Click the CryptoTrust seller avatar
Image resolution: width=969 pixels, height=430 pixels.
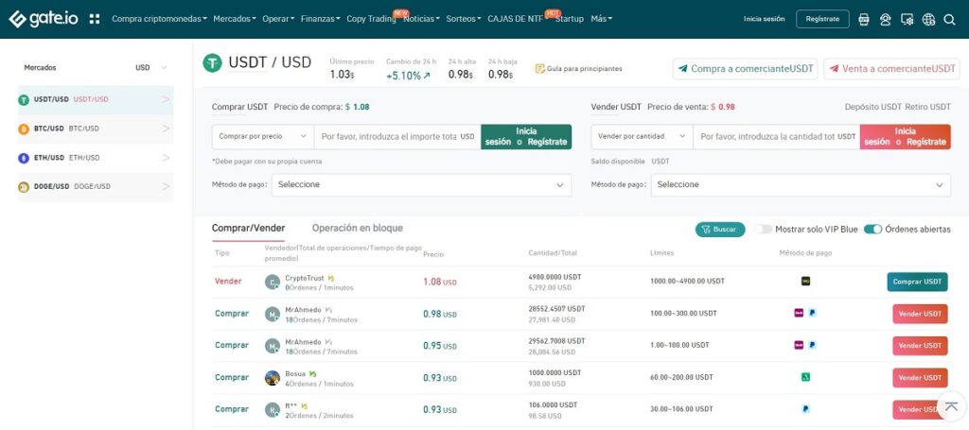coord(273,282)
